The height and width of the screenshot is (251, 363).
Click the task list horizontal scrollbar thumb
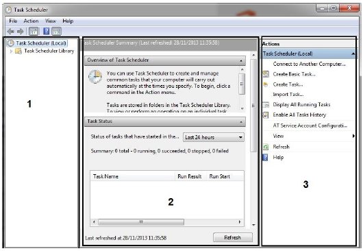coord(141,222)
